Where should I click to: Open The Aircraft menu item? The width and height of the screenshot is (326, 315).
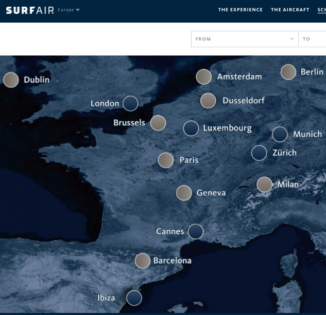290,10
